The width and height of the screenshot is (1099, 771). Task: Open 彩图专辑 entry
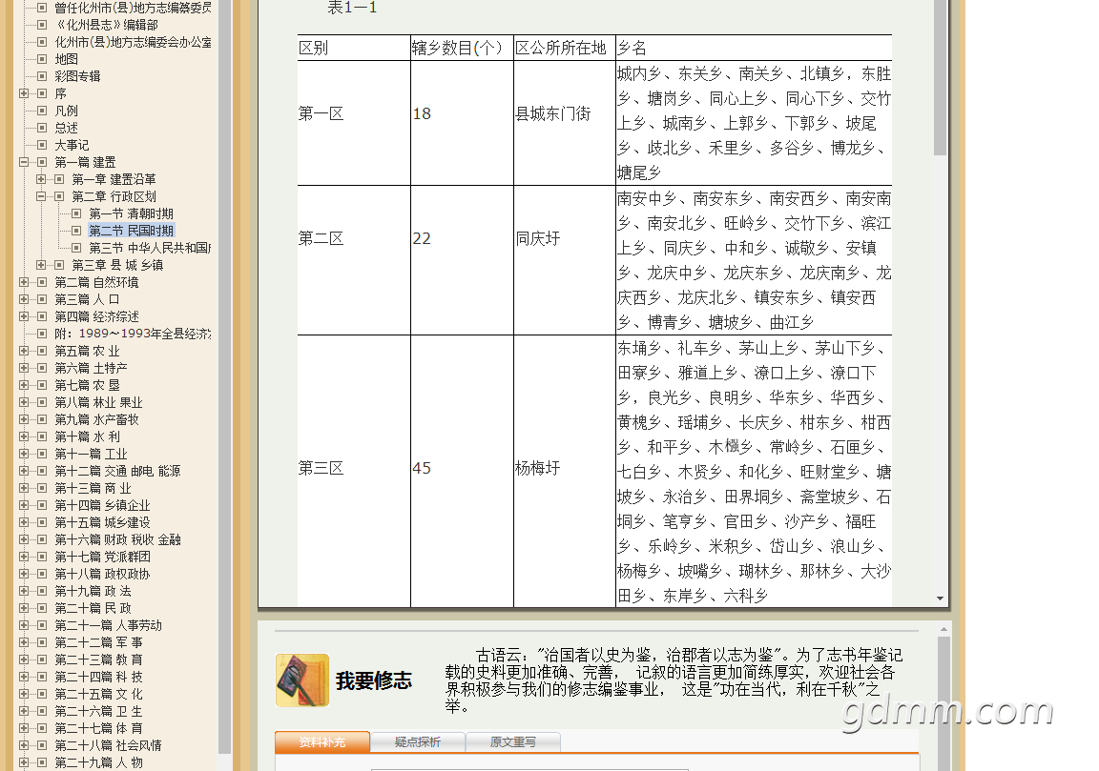click(78, 76)
